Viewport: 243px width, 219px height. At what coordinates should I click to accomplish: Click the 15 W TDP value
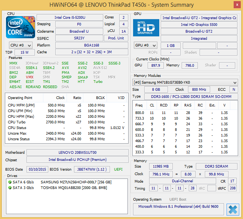coord(25,52)
